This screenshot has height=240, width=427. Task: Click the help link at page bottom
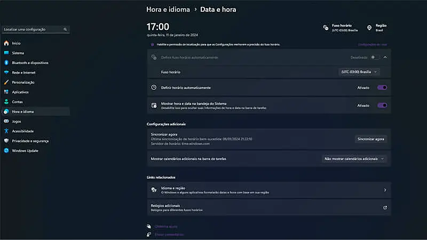[166, 226]
